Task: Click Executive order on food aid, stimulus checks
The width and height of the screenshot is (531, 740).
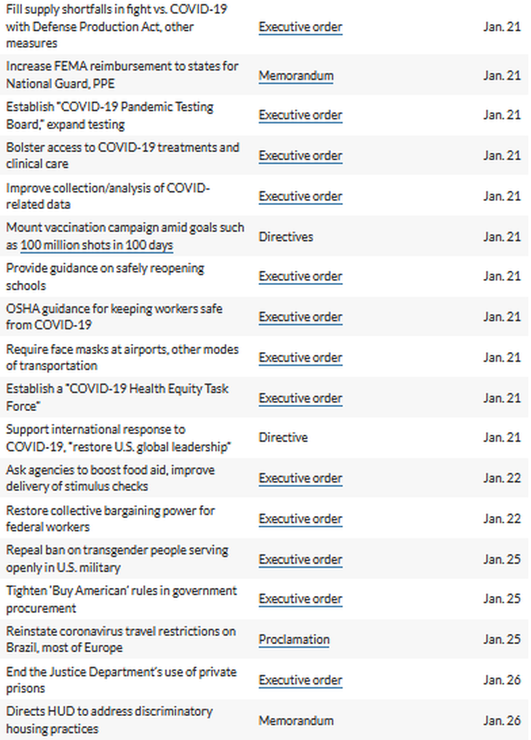Action: click(x=300, y=478)
